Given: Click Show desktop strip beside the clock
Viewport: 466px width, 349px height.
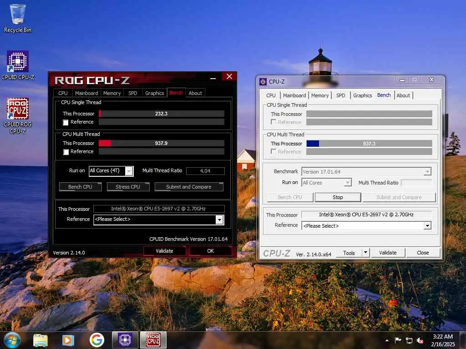Looking at the screenshot, I should (463, 340).
